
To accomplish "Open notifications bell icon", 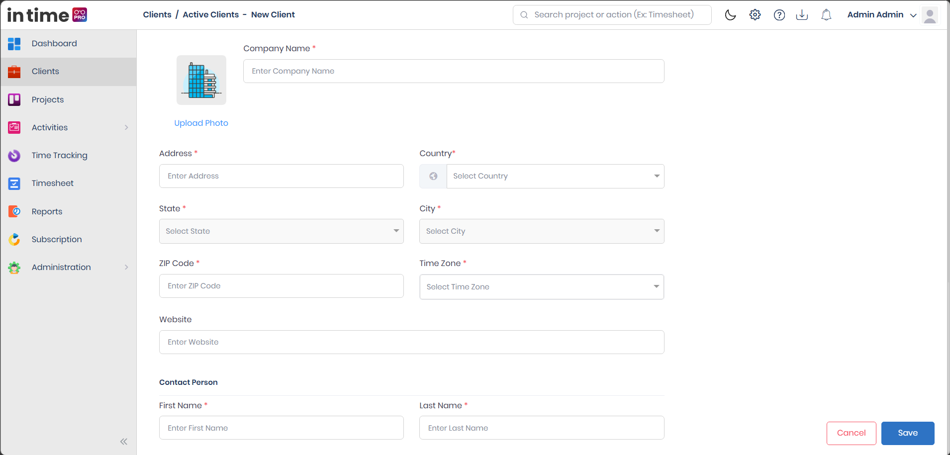I will point(826,15).
